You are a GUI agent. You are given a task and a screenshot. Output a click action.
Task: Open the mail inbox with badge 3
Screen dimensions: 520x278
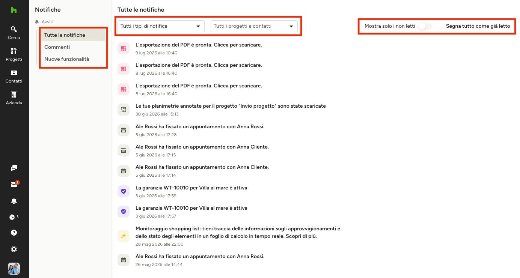tap(14, 184)
